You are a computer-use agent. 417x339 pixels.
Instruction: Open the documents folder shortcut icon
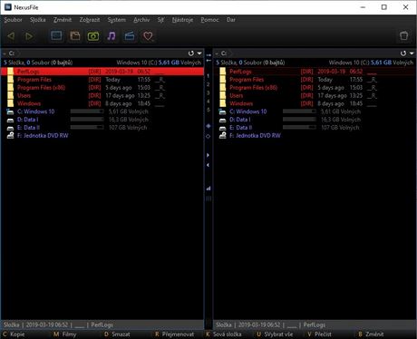(x=75, y=36)
